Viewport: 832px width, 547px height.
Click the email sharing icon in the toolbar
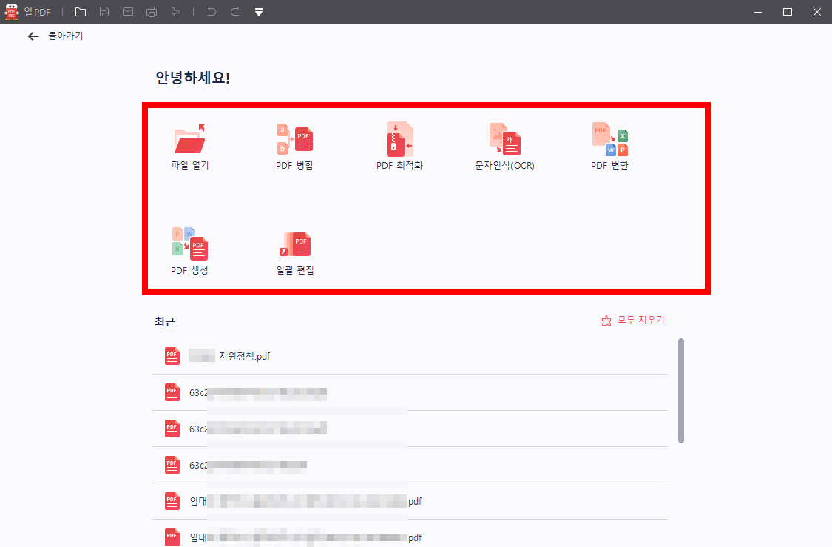coord(127,11)
